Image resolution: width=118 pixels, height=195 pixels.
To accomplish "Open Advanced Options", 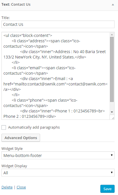I will pos(21,138).
